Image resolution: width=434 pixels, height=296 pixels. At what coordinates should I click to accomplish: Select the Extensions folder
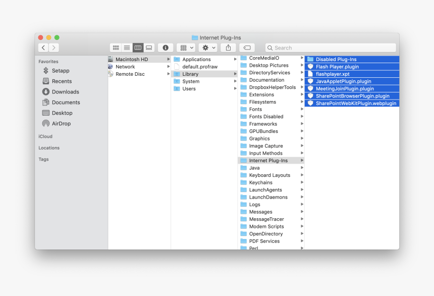pos(272,94)
